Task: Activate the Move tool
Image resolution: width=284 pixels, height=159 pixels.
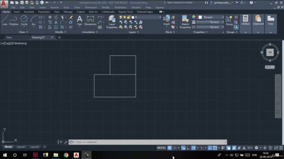Action: click(50, 17)
